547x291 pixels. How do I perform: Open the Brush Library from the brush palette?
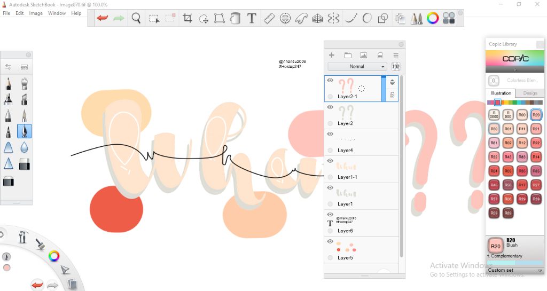click(24, 67)
